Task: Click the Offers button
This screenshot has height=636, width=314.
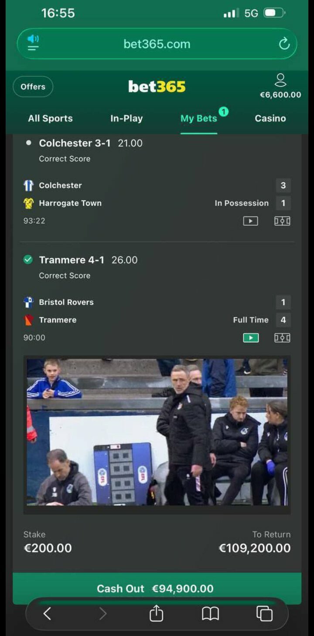Action: click(x=33, y=87)
